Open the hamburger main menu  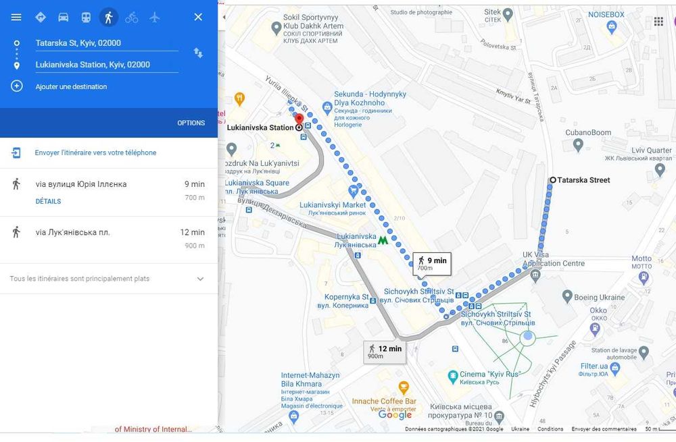pyautogui.click(x=16, y=18)
